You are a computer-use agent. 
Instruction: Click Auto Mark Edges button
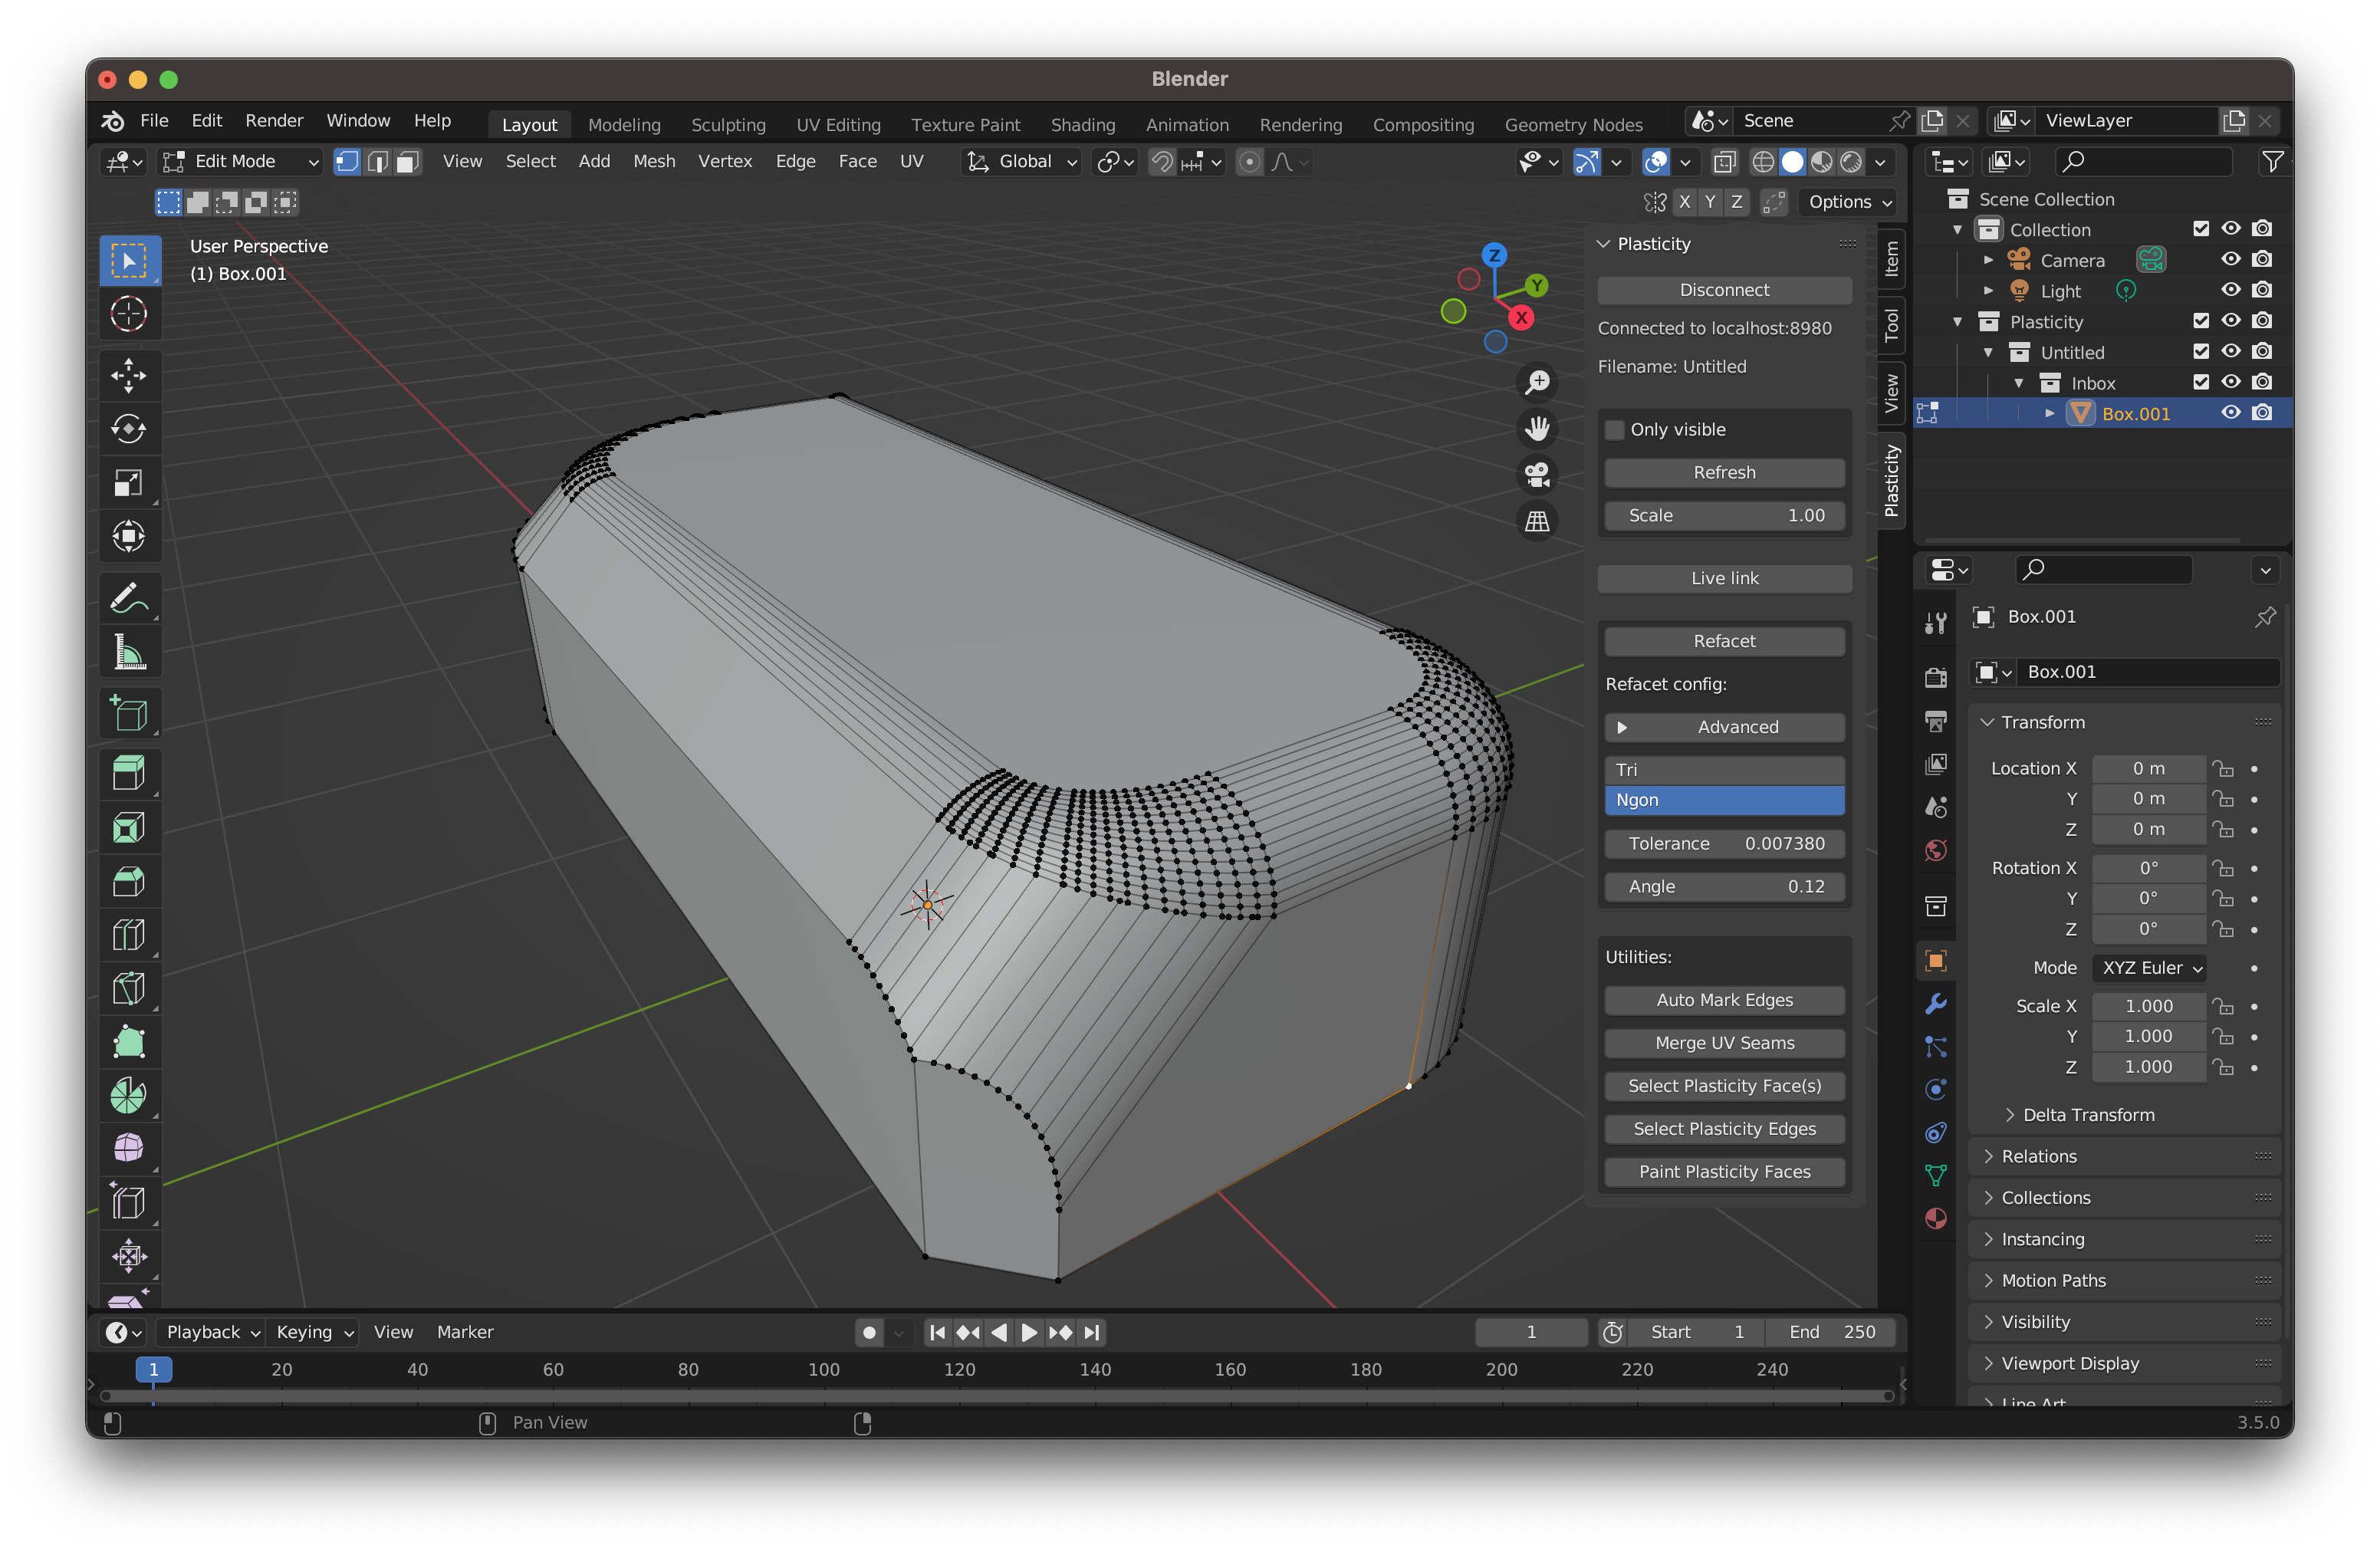pyautogui.click(x=1724, y=1000)
